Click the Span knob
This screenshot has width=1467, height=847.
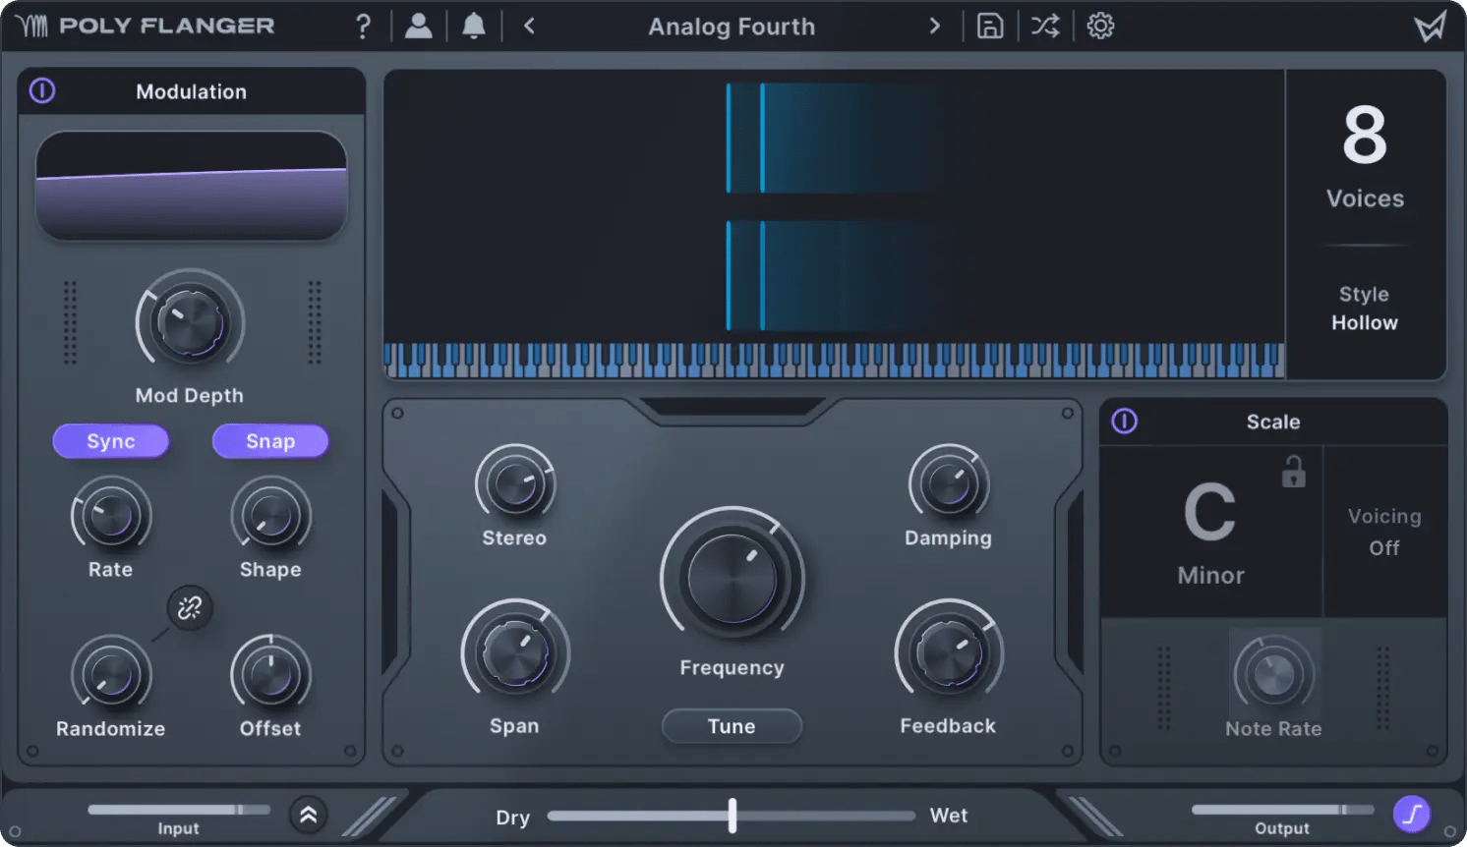click(514, 652)
